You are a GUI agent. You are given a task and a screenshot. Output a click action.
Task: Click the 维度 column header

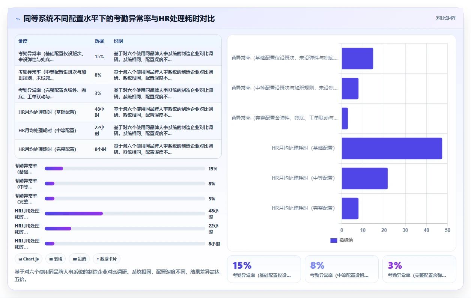point(23,41)
